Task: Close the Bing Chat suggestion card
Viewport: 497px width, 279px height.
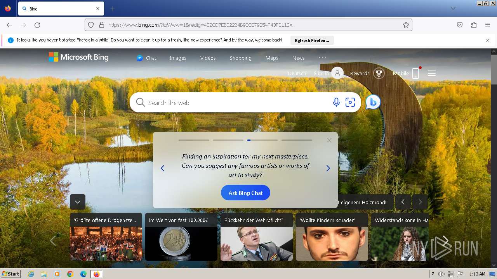Action: tap(329, 140)
